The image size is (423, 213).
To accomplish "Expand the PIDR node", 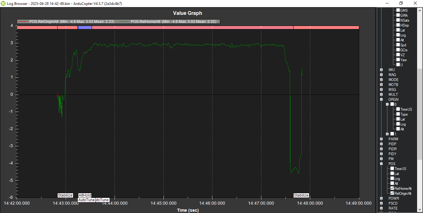I will pos(382,149).
